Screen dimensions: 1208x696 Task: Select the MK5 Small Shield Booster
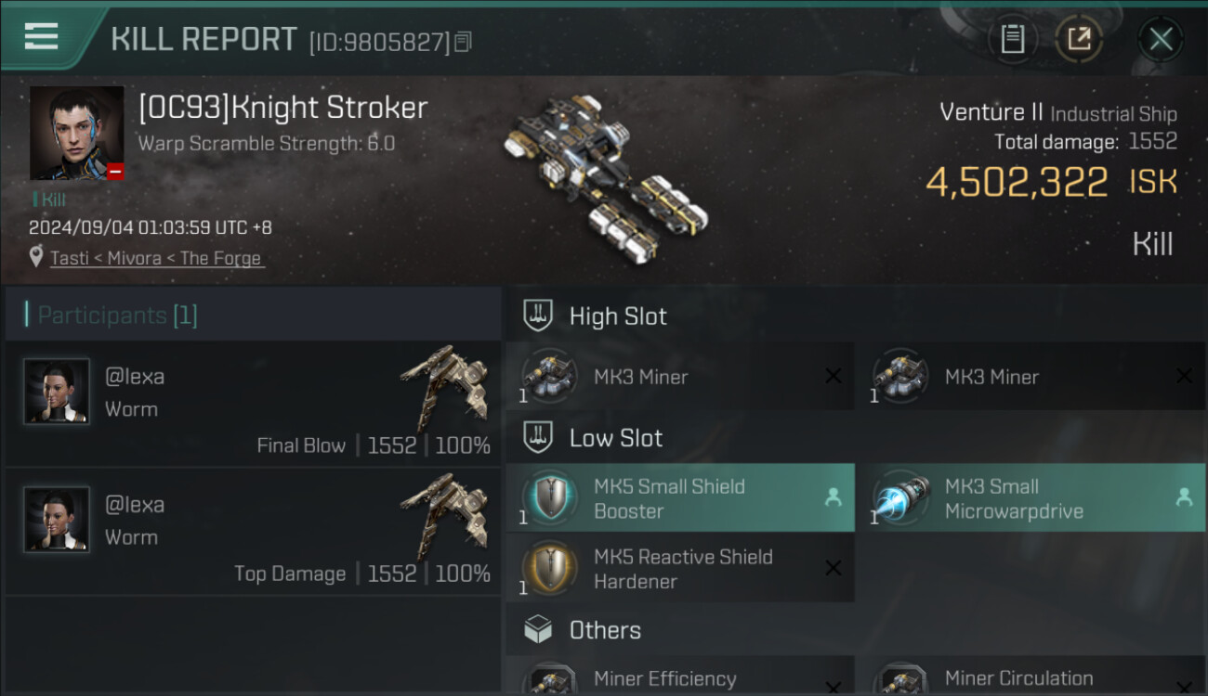click(680, 498)
